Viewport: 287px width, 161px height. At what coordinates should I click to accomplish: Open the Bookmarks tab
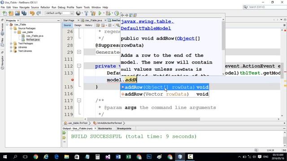click(105, 128)
